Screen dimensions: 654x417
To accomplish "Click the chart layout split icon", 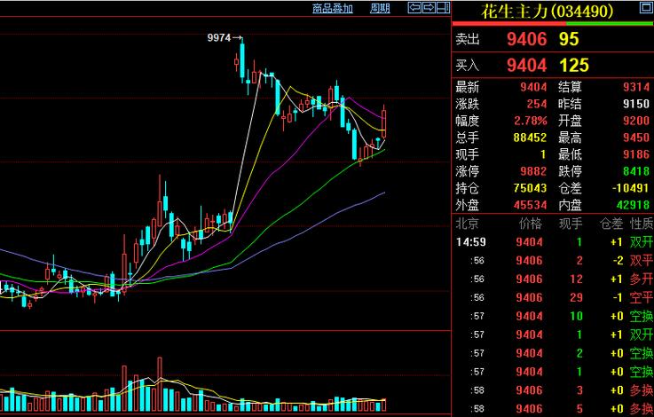I will [442, 8].
